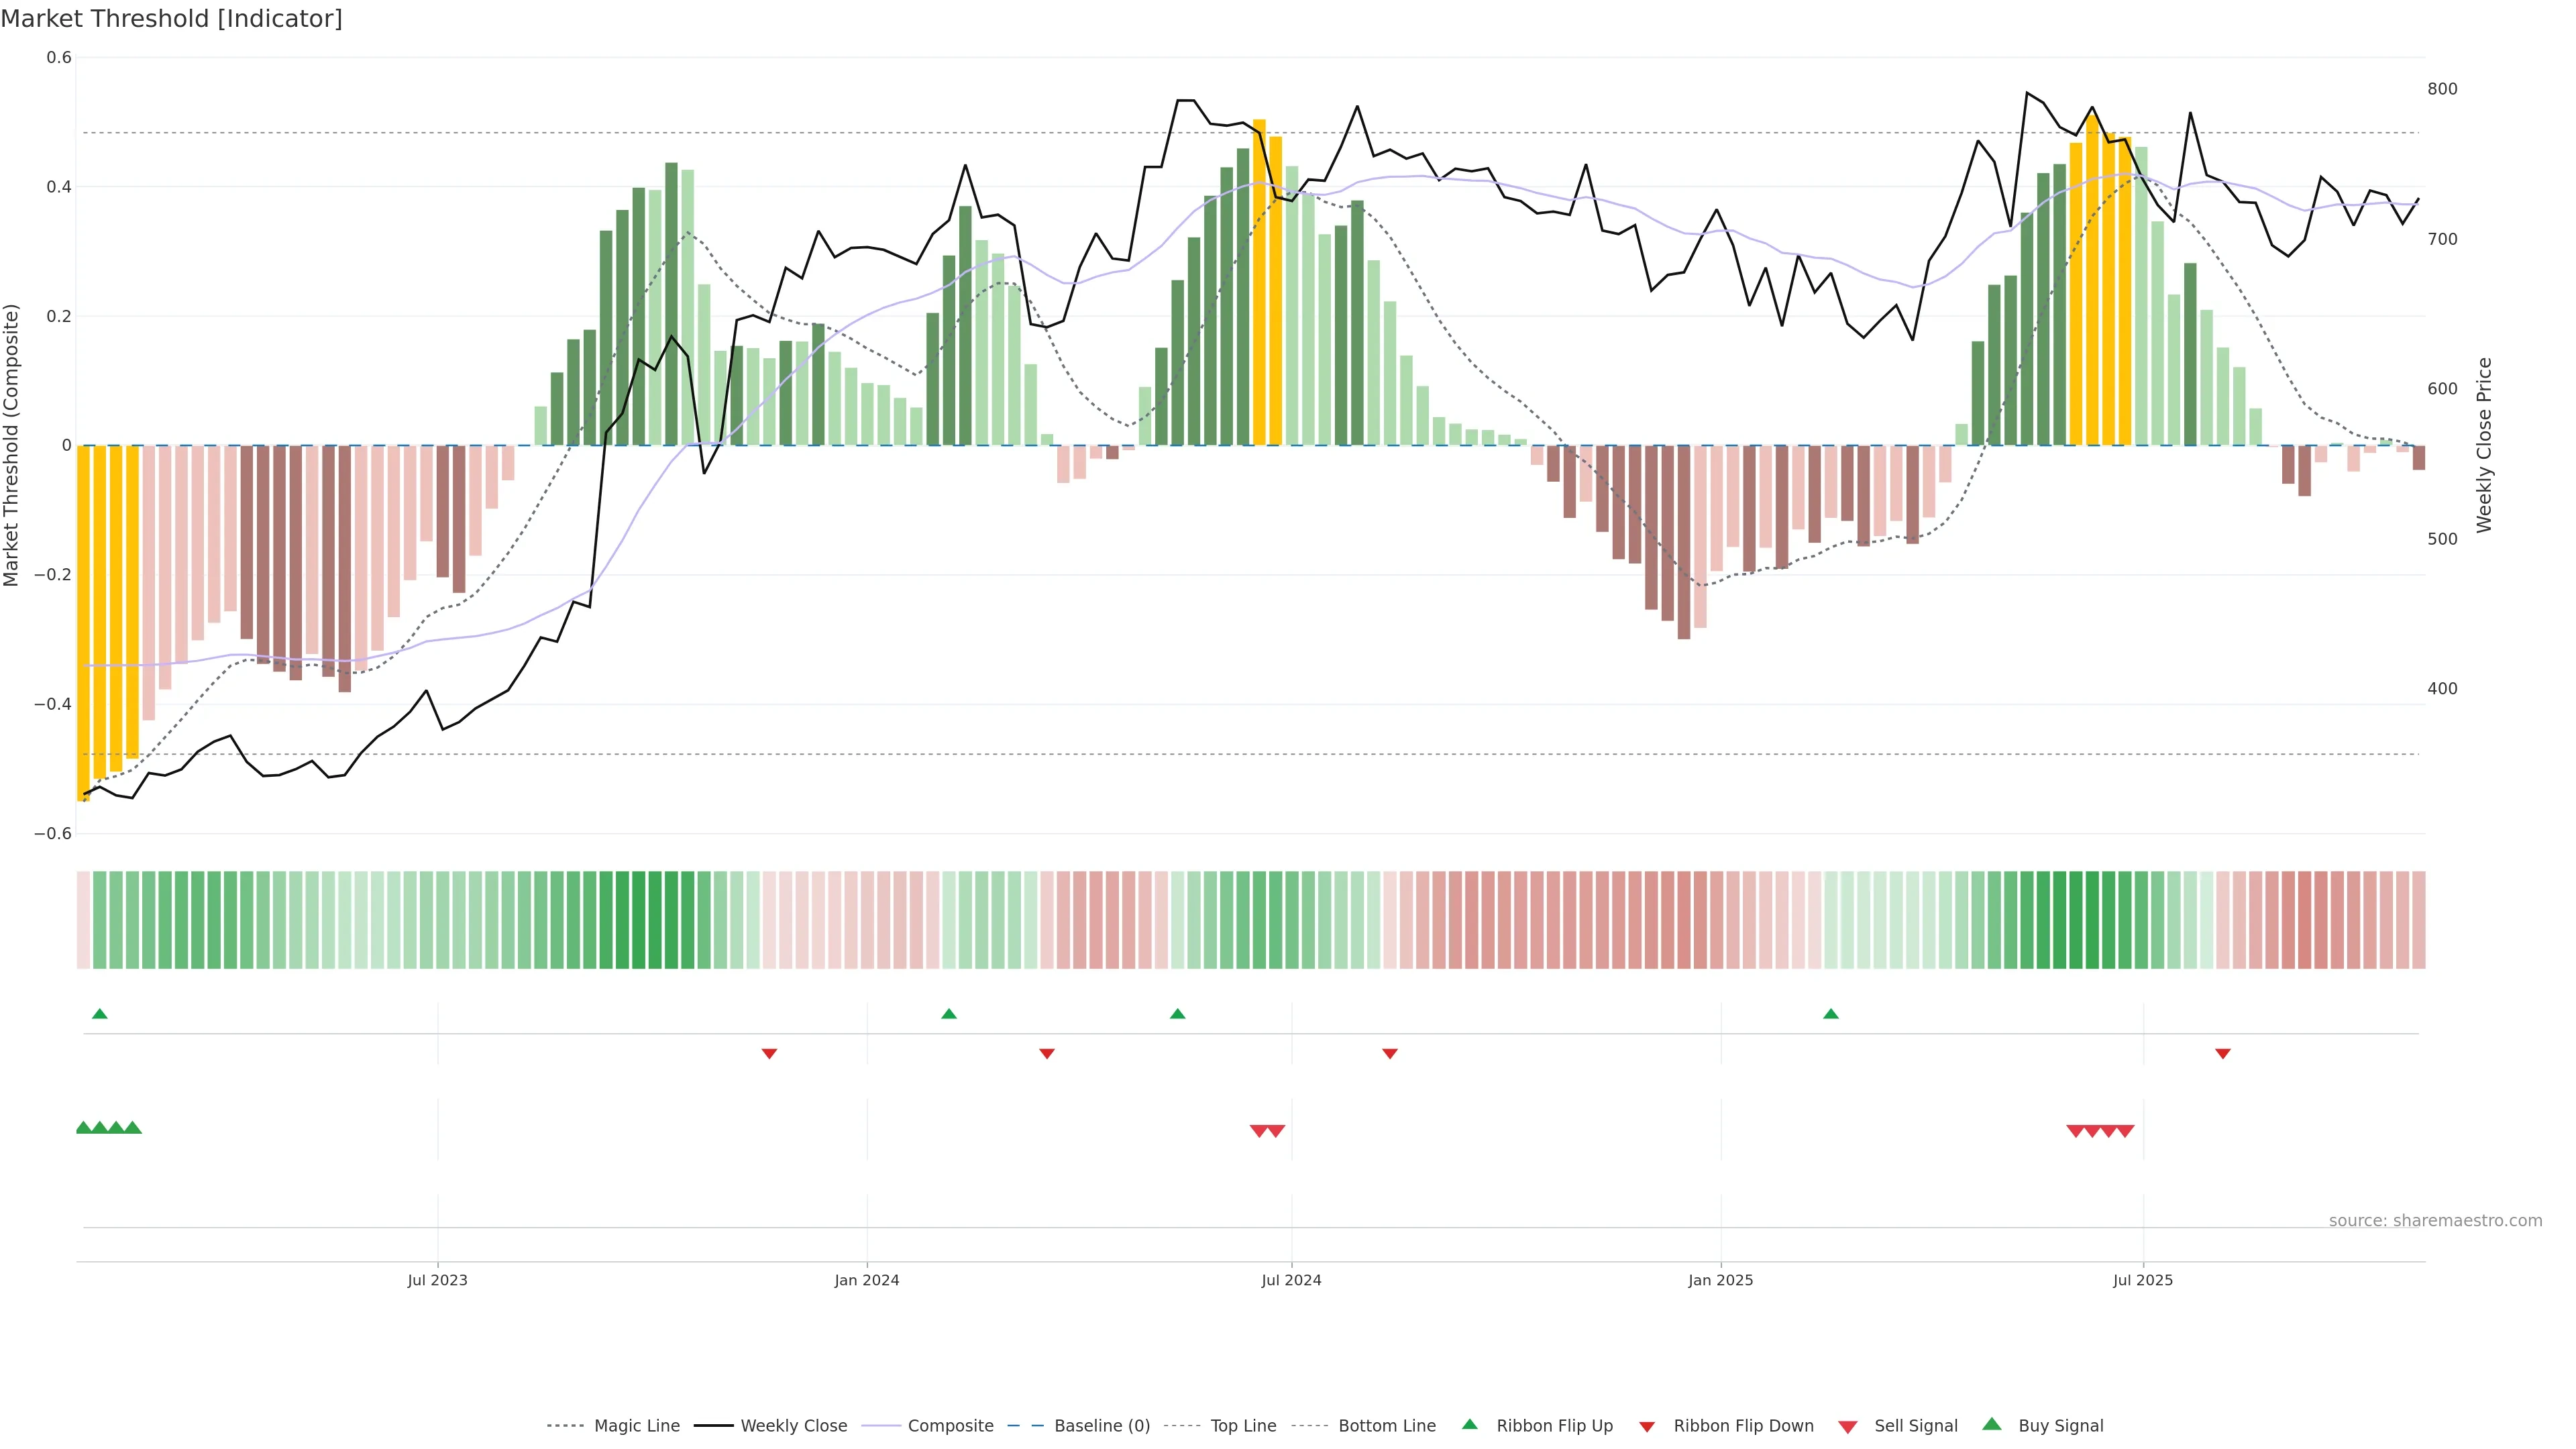Click the first green buy signal triangle
The height and width of the screenshot is (1449, 2576).
coord(84,1128)
